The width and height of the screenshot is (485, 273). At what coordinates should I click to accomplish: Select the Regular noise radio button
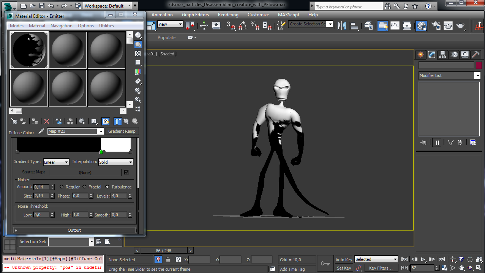[x=62, y=187]
